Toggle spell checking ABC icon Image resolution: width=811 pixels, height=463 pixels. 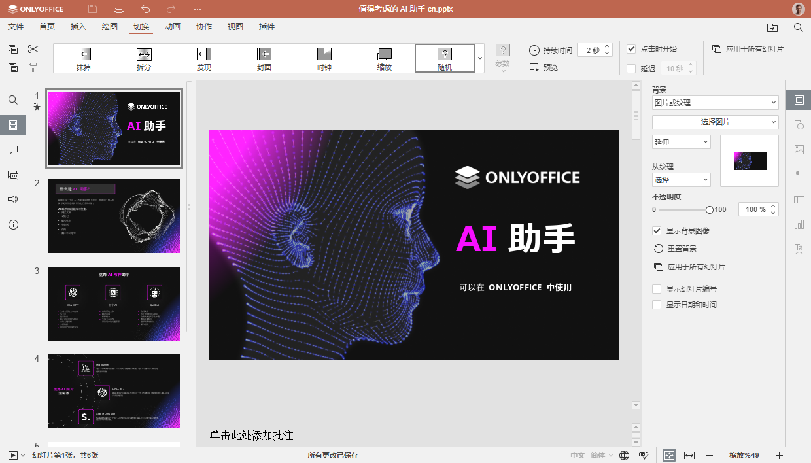[x=643, y=455]
